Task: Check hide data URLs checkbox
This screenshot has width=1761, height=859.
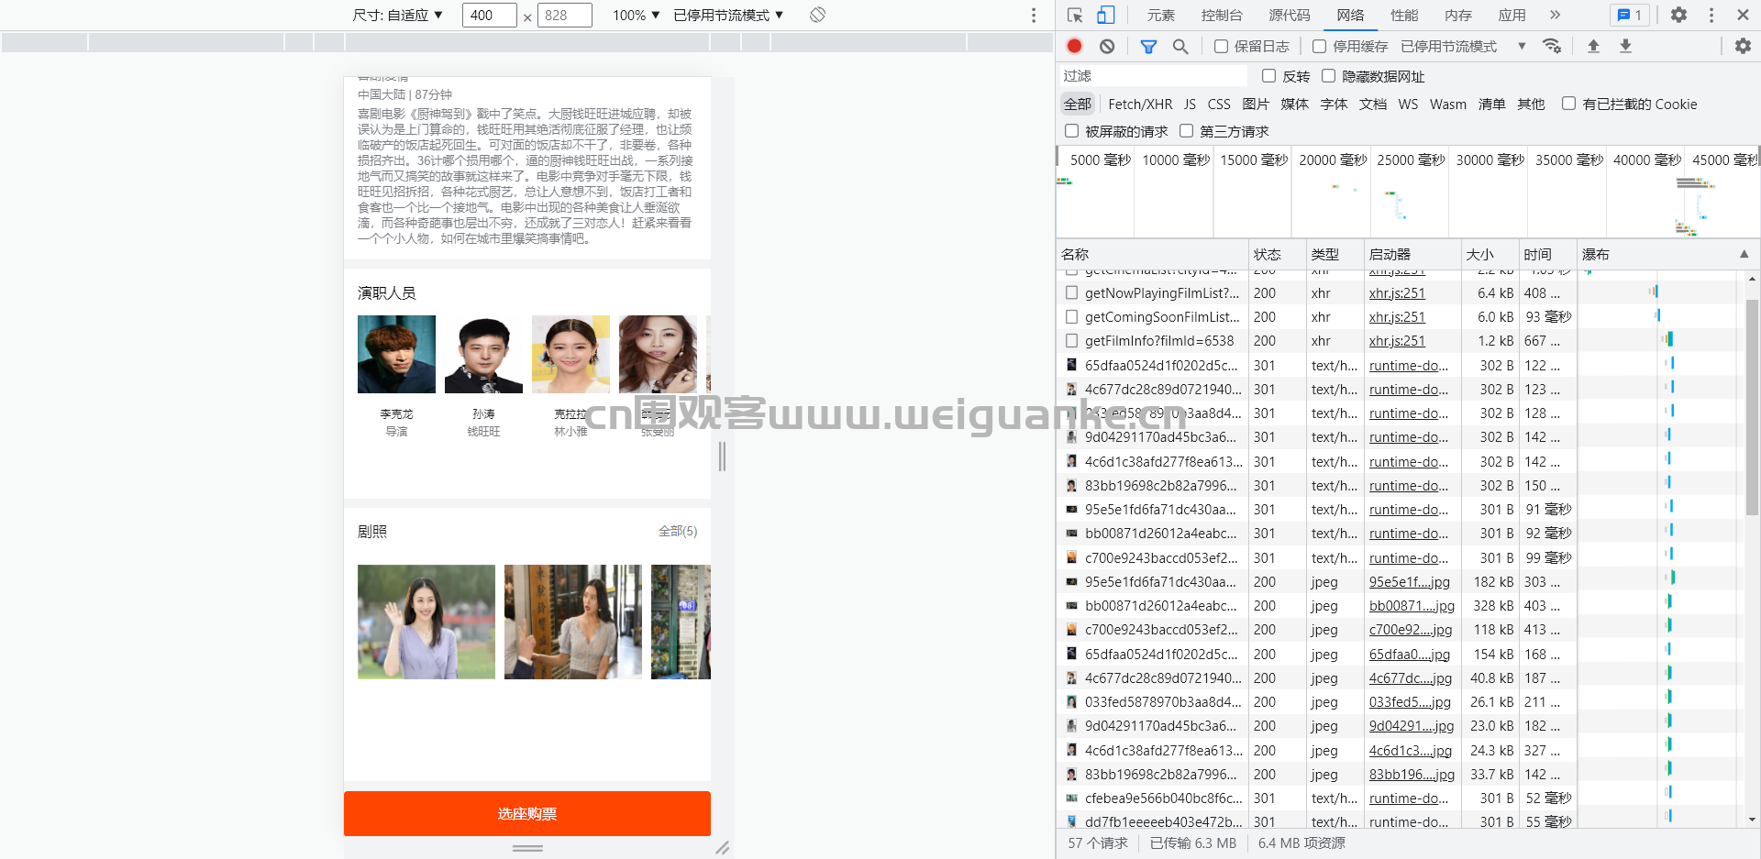Action: [x=1328, y=76]
